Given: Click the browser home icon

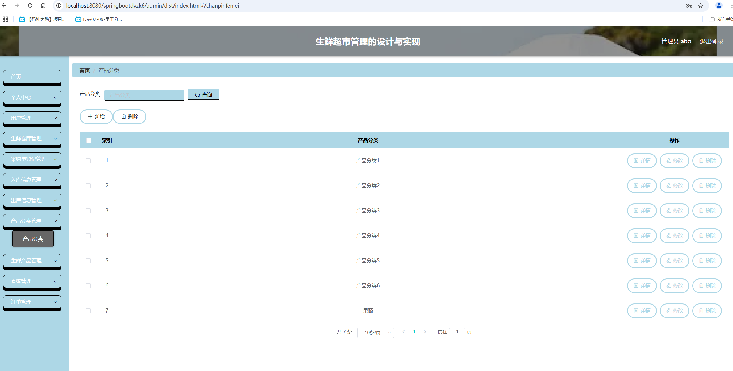Looking at the screenshot, I should (43, 6).
